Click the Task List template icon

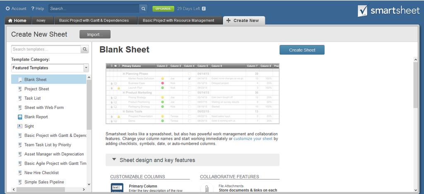click(x=20, y=98)
